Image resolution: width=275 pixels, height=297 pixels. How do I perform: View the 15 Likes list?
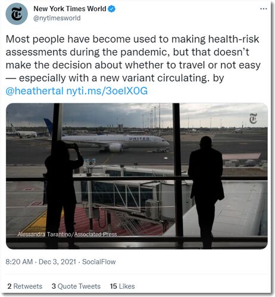[123, 286]
